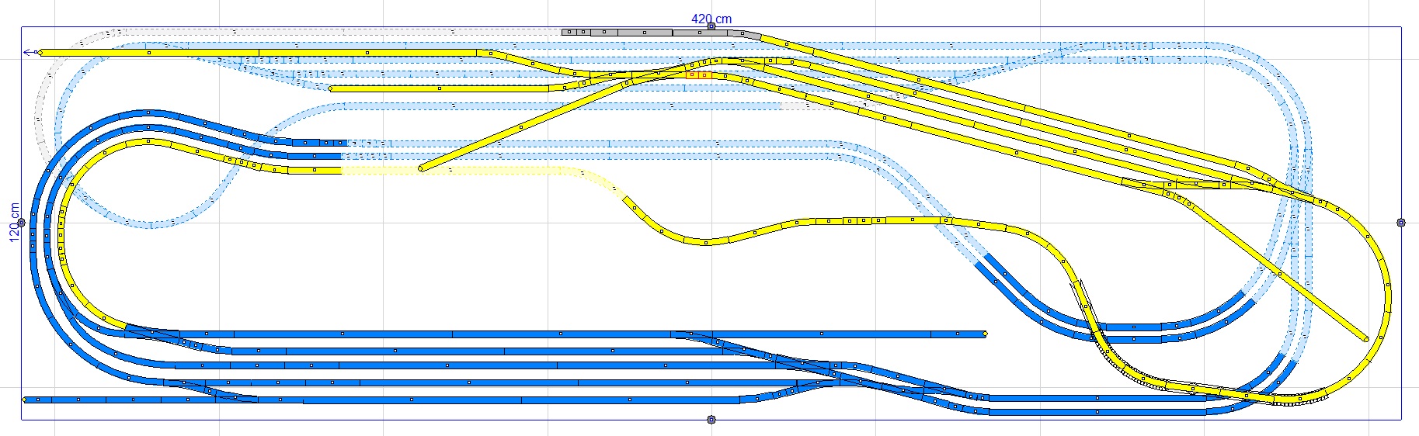Select the faded yellow hidden track segment
The height and width of the screenshot is (436, 1419).
(466, 170)
